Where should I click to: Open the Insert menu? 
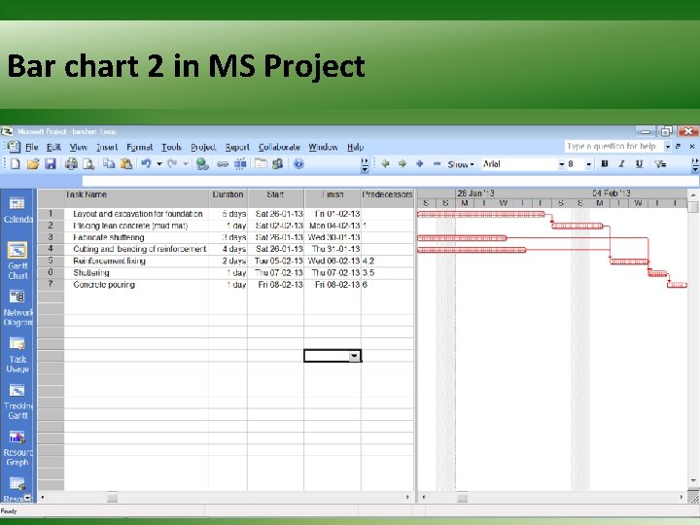coord(107,147)
